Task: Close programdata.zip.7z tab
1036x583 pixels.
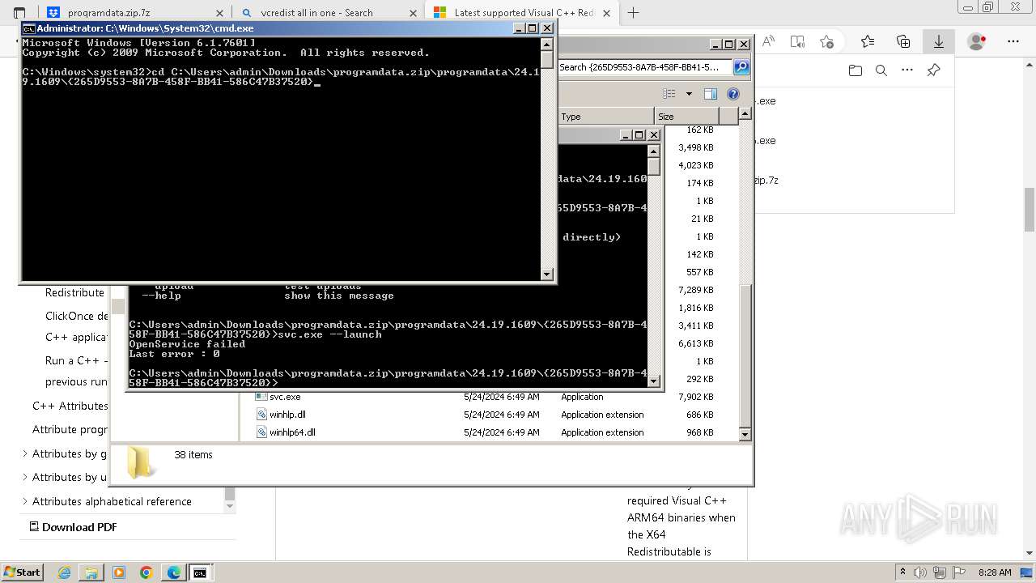Action: [219, 12]
